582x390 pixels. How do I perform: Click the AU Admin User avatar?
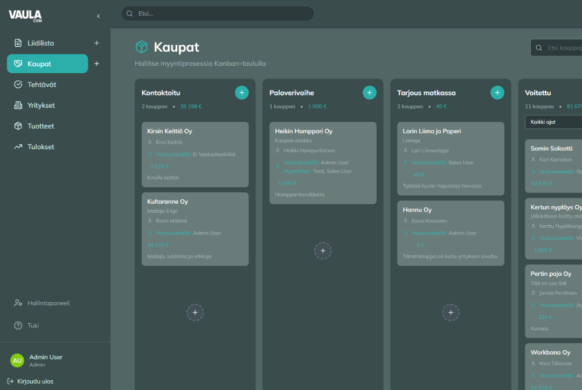(17, 360)
